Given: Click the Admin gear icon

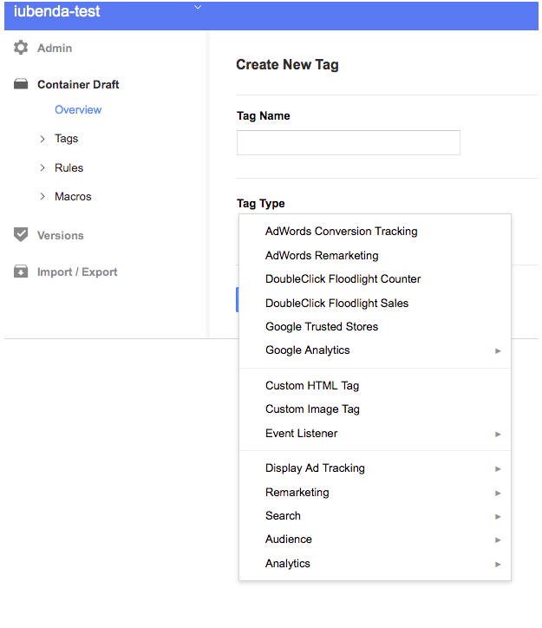Looking at the screenshot, I should (x=21, y=48).
